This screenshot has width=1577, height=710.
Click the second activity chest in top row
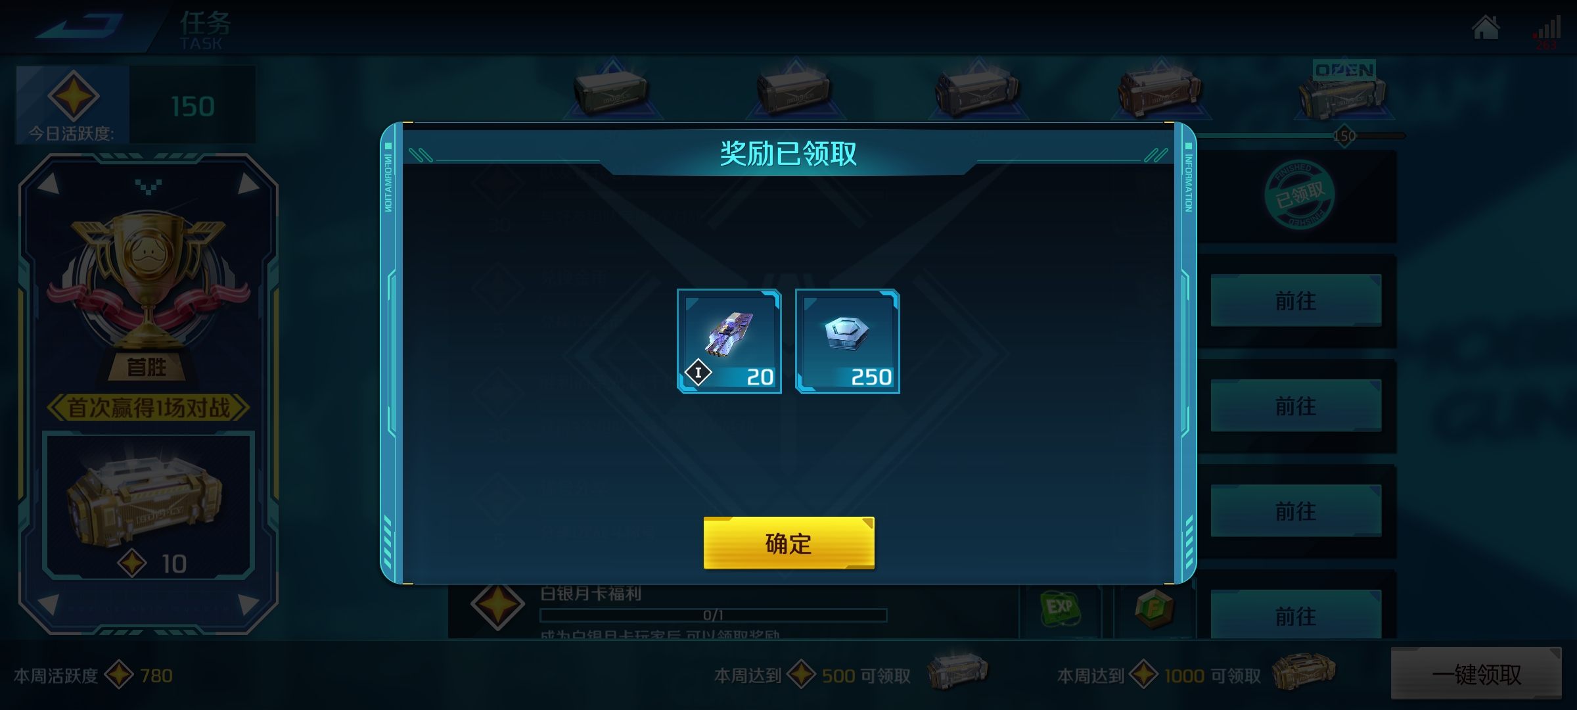pyautogui.click(x=795, y=92)
